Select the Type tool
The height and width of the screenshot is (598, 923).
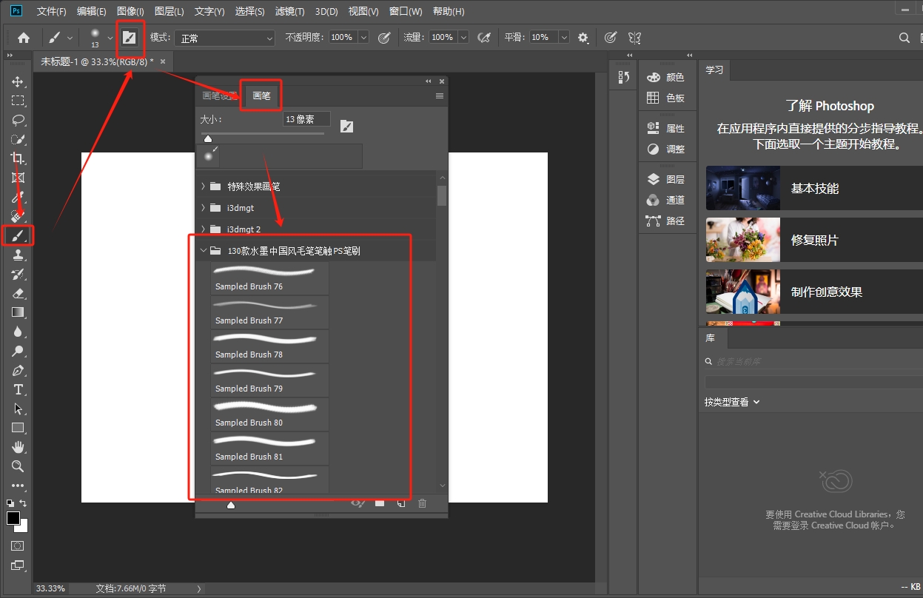pyautogui.click(x=18, y=389)
